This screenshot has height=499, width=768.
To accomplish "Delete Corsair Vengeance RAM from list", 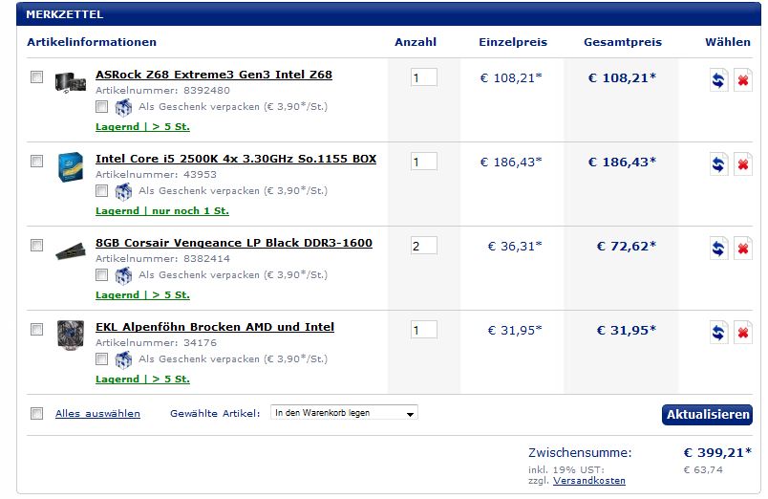I will coord(742,249).
